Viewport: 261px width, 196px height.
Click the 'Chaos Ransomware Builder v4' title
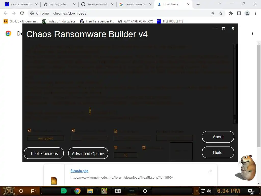[87, 34]
